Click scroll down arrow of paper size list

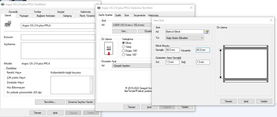(91, 92)
